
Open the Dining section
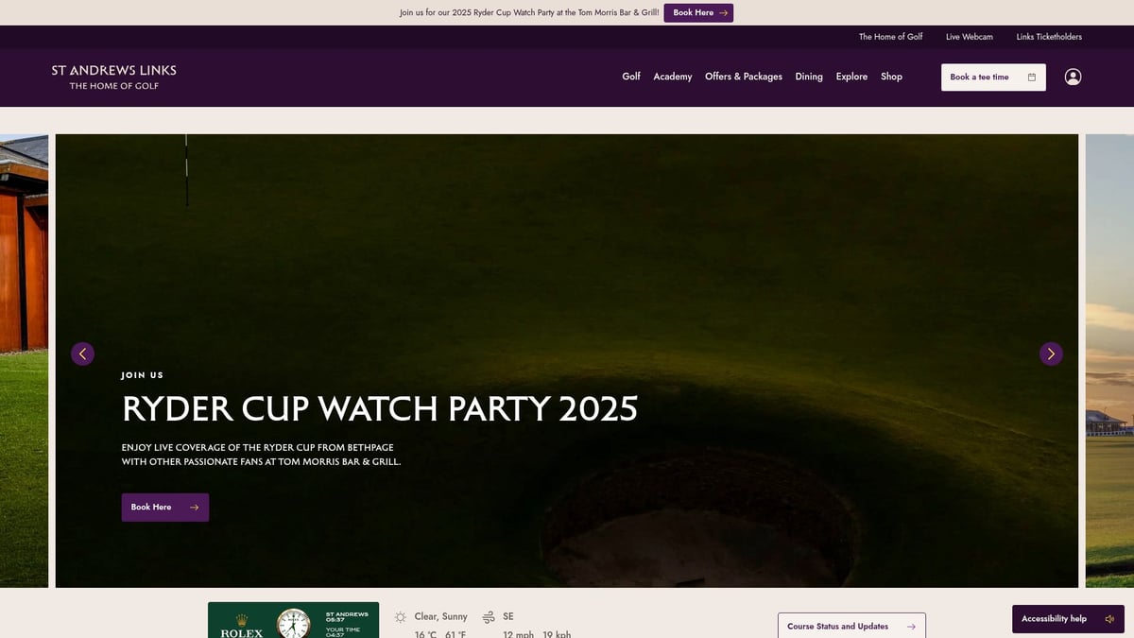809,77
